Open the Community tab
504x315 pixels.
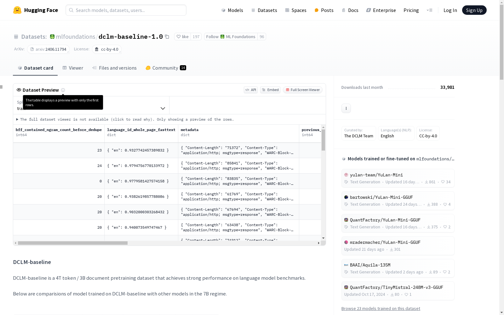(x=166, y=68)
